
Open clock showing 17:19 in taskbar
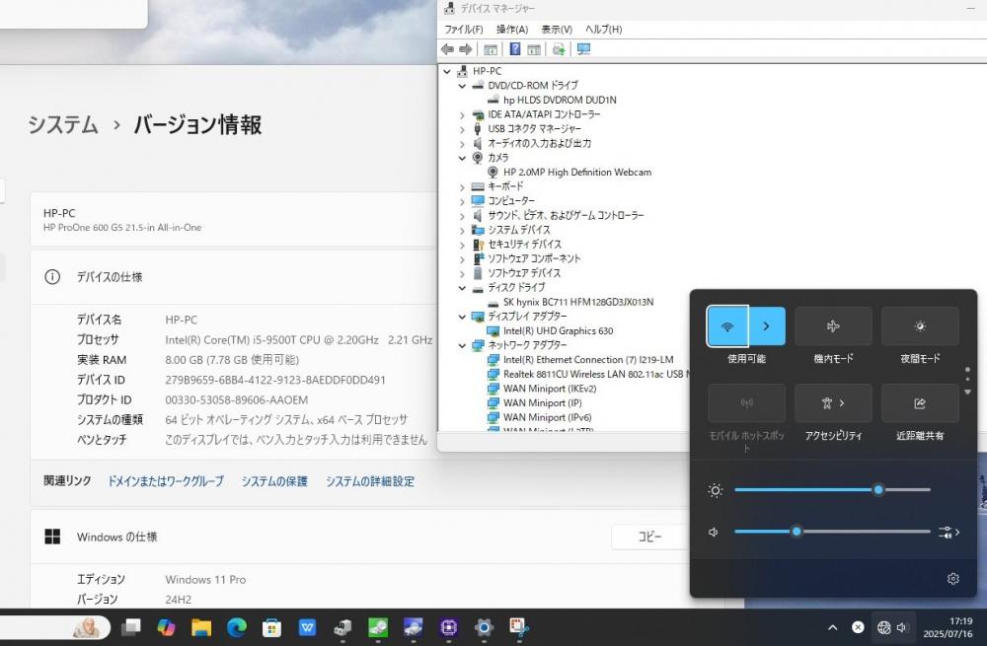948,627
